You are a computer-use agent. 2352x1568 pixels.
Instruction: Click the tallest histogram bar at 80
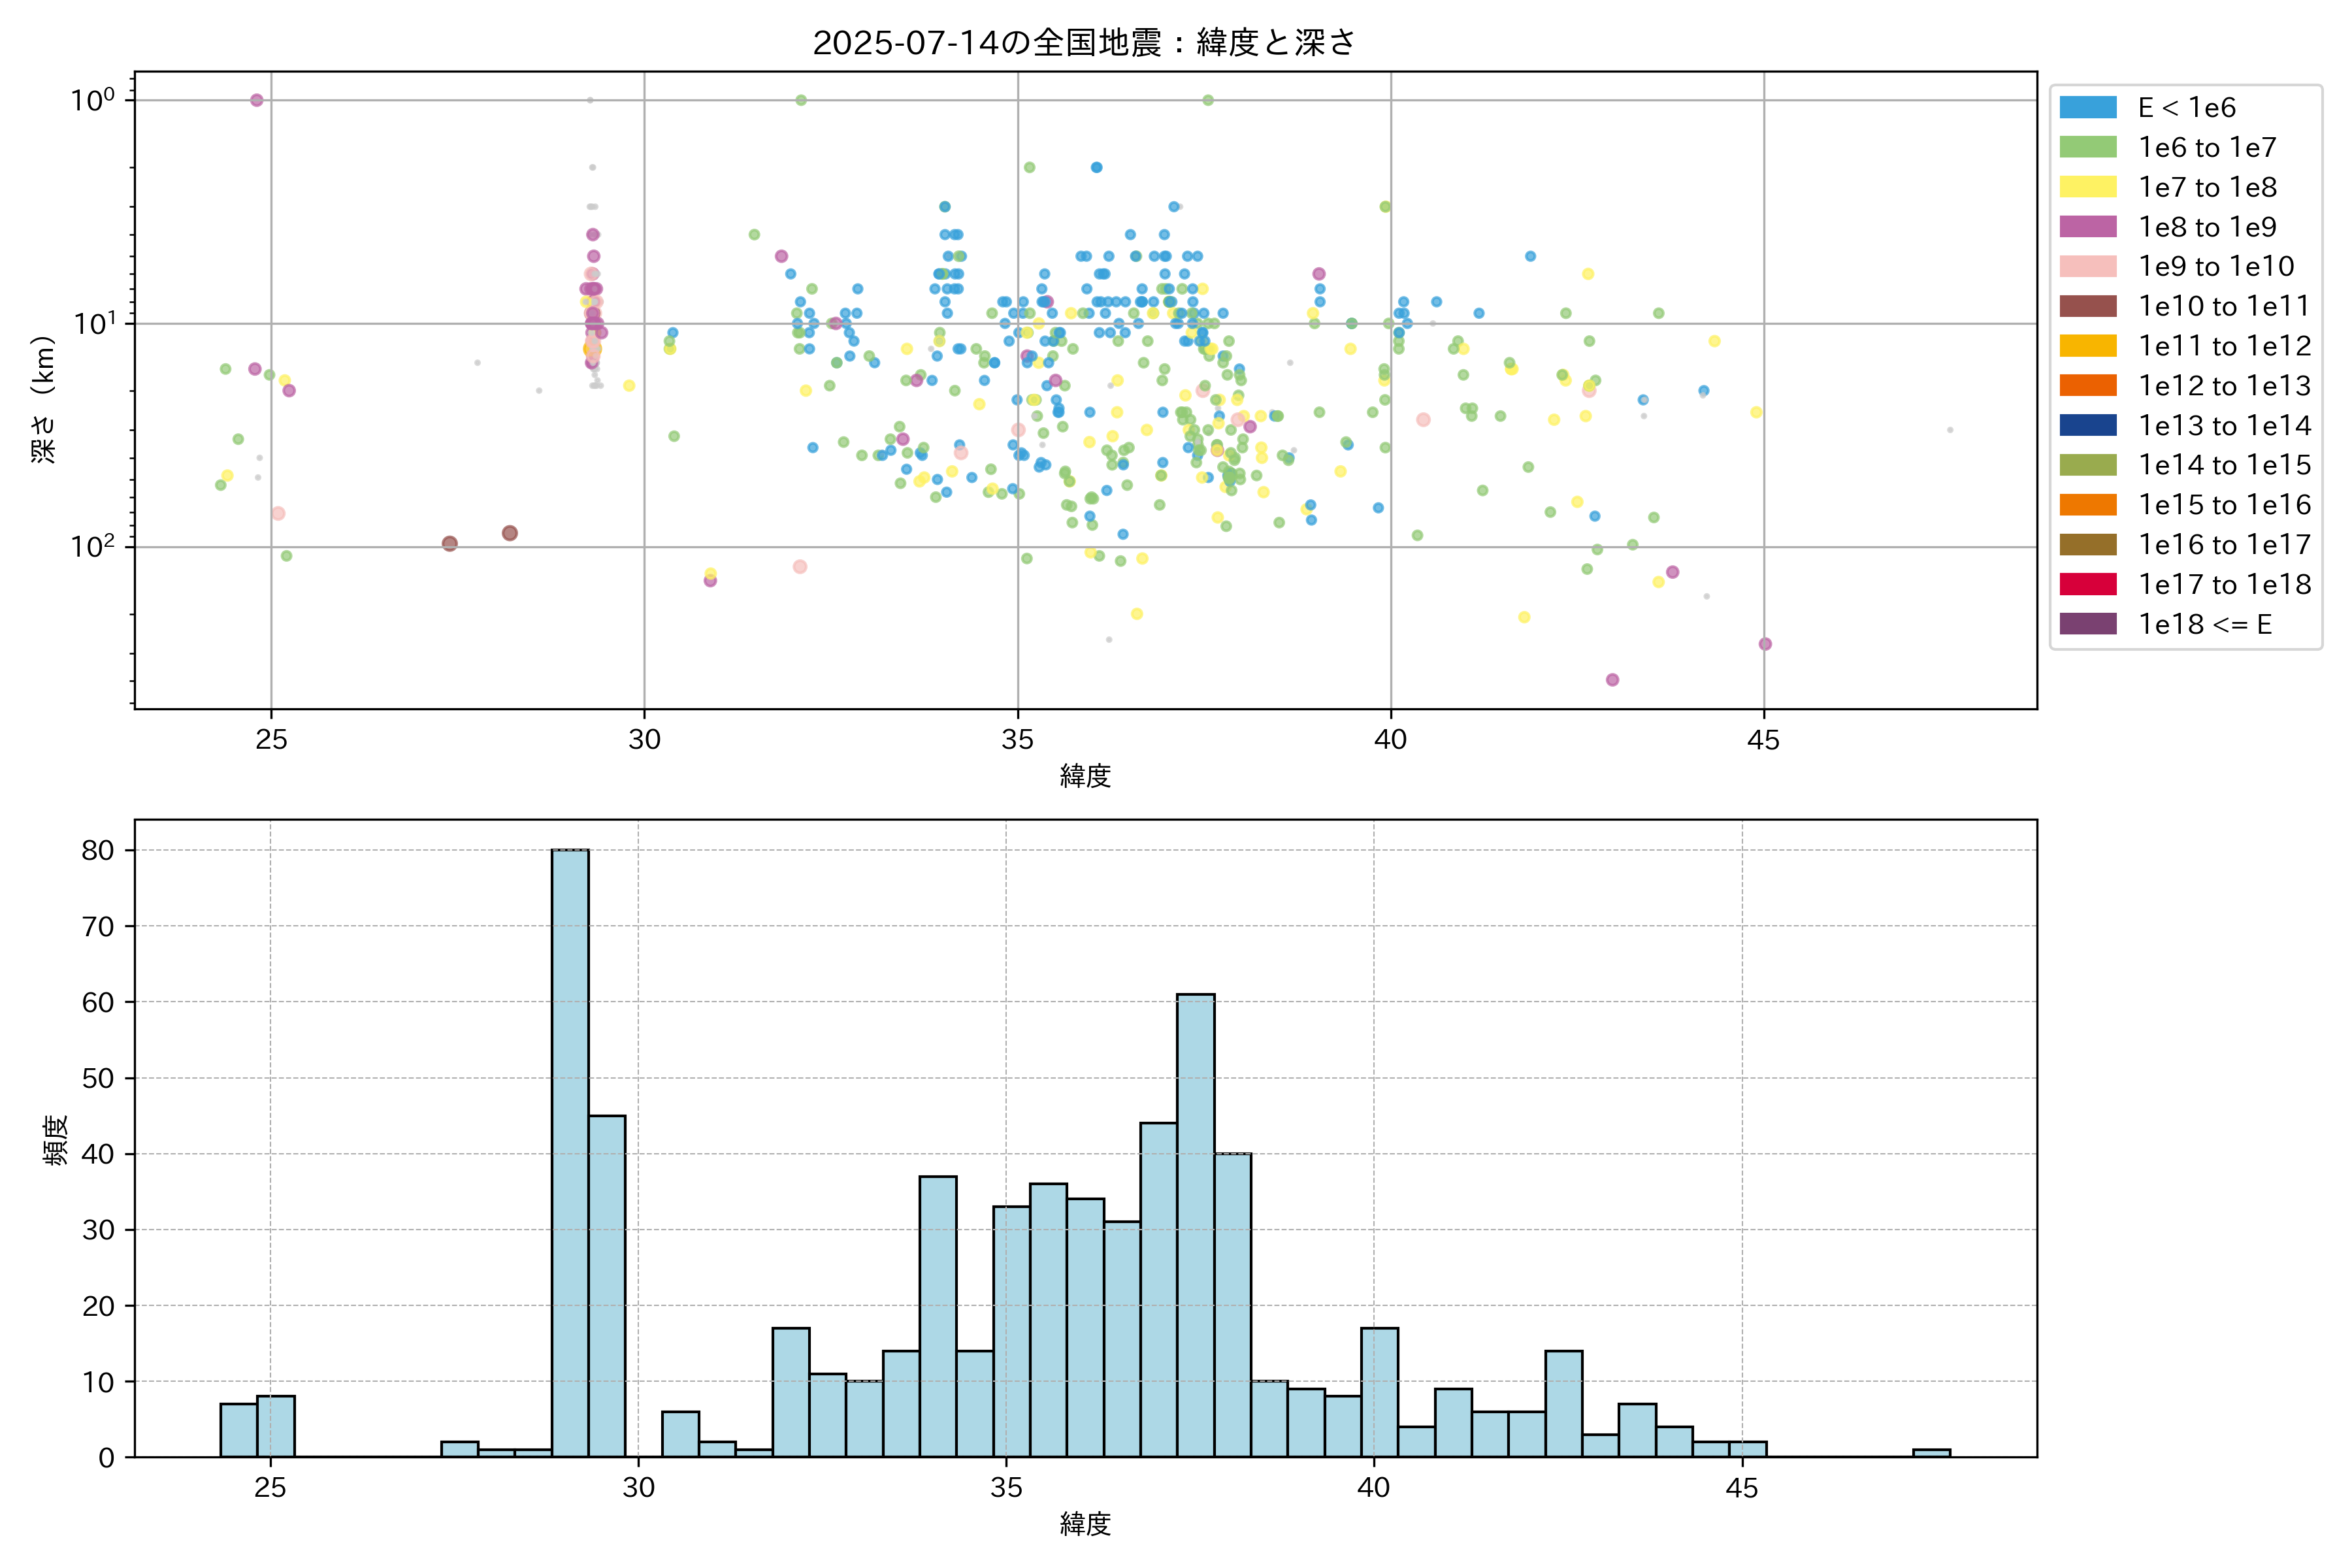(570, 1152)
